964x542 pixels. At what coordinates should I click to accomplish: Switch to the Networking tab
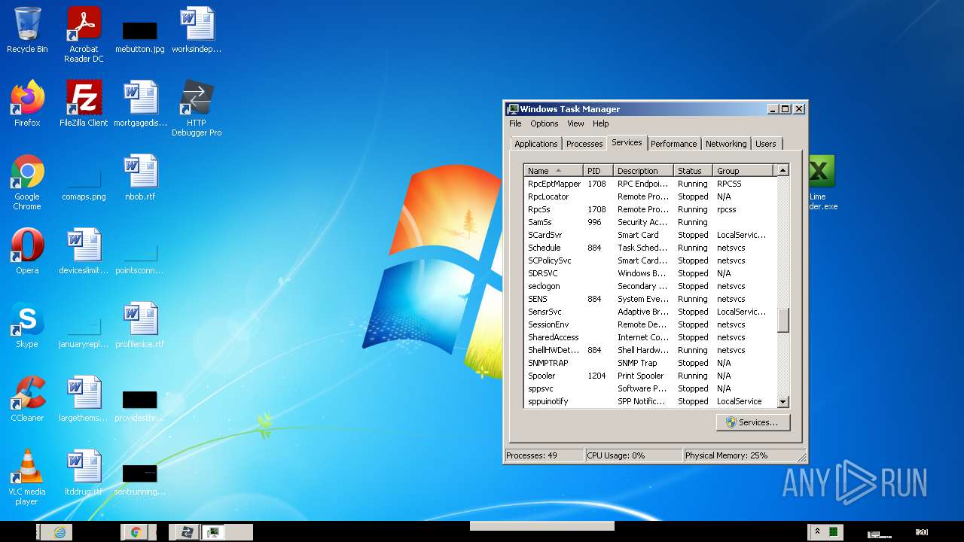click(x=726, y=144)
